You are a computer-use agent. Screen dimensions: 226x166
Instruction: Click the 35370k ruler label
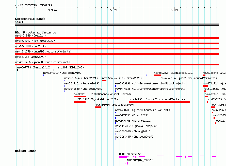click(x=113, y=10)
